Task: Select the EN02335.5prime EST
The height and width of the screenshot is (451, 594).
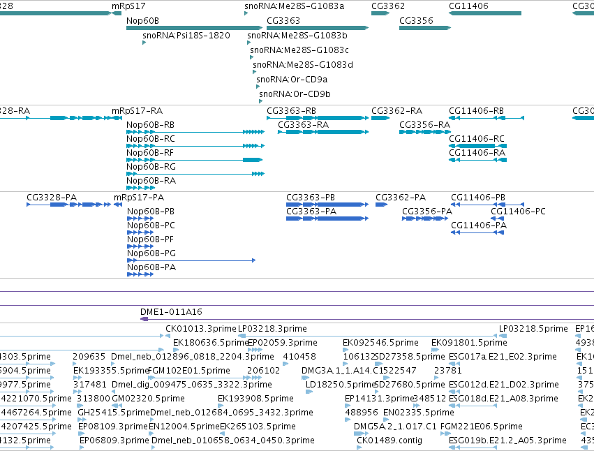Action: [x=386, y=420]
